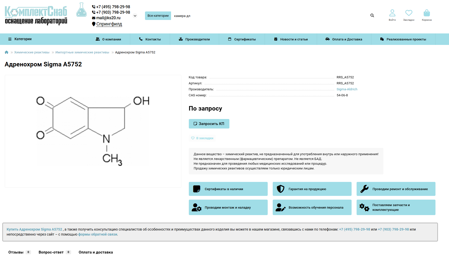Click Поставляем запчасти и комплектующие tile
The image size is (449, 259).
(396, 207)
